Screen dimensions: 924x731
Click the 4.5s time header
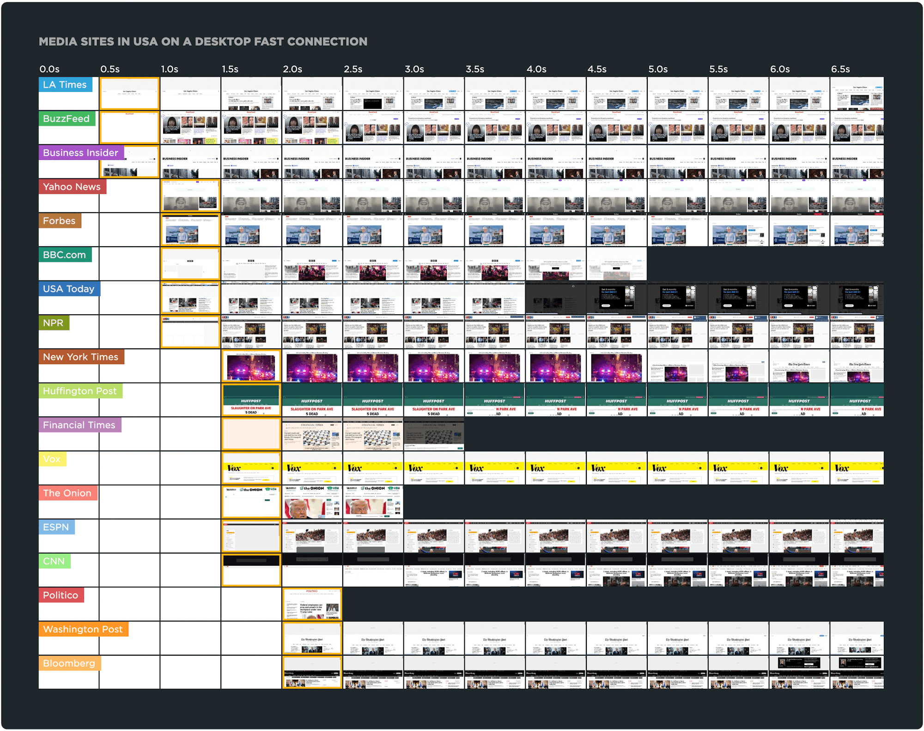[597, 69]
